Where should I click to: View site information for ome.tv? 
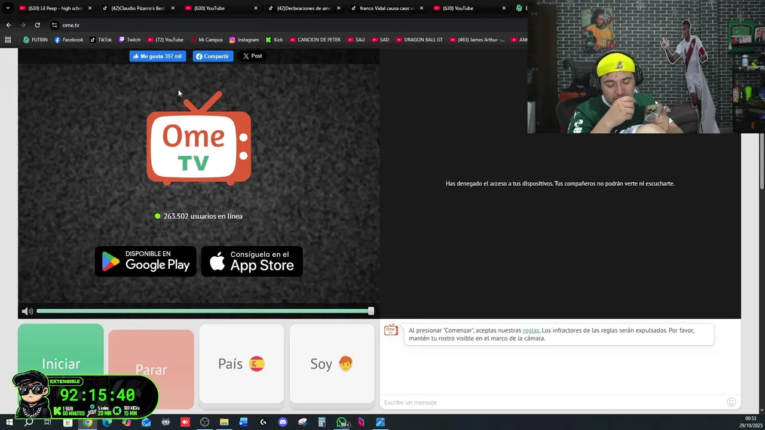pyautogui.click(x=54, y=25)
